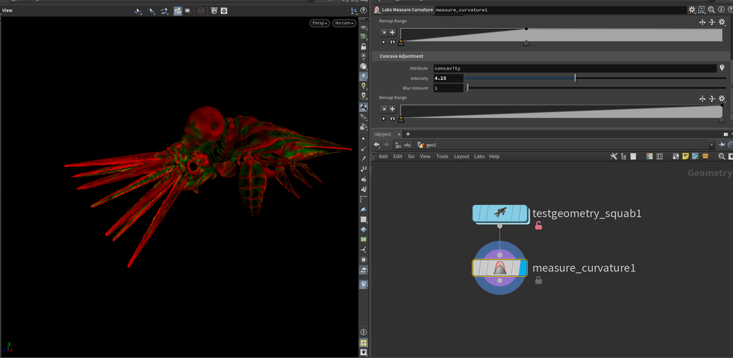Open the sticky note tool in the network toolbar
The image size is (733, 358).
pos(686,156)
